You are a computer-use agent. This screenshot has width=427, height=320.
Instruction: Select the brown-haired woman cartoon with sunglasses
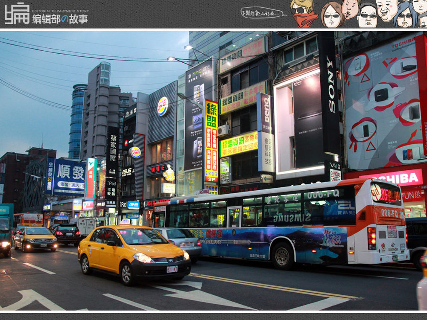(x=332, y=15)
